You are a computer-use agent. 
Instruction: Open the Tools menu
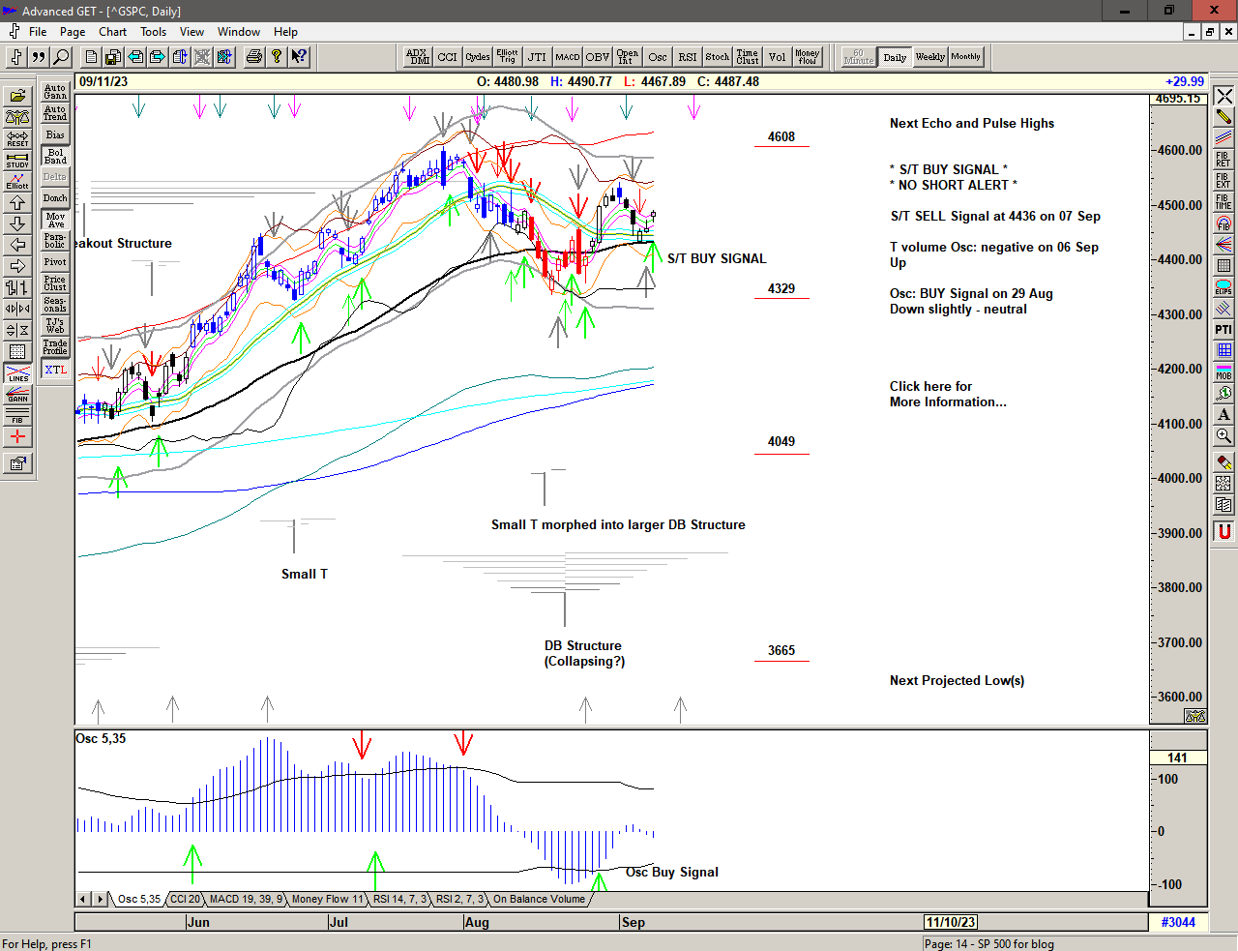click(x=153, y=32)
